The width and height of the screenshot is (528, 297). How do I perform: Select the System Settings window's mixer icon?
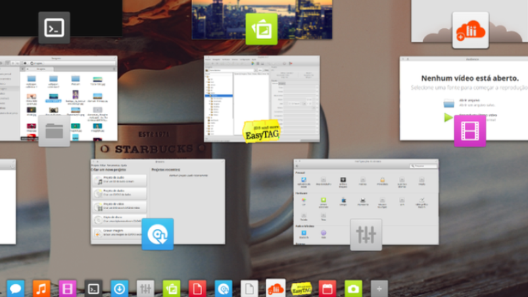[366, 235]
